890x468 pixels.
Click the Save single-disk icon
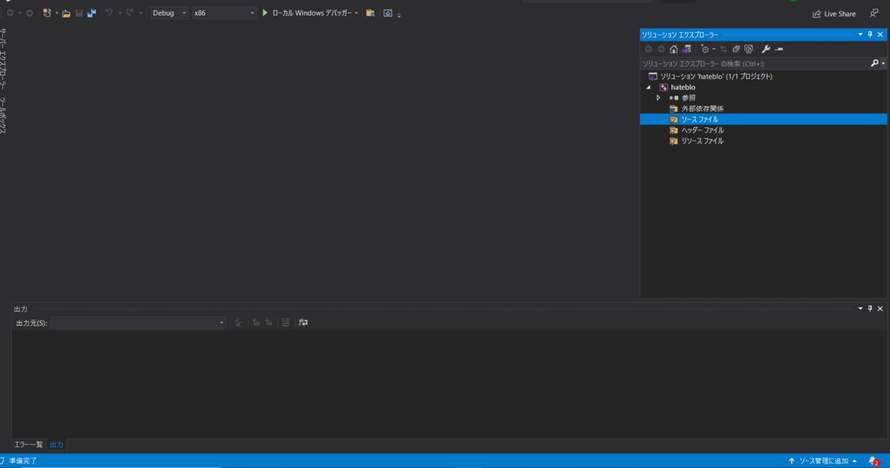coord(79,13)
